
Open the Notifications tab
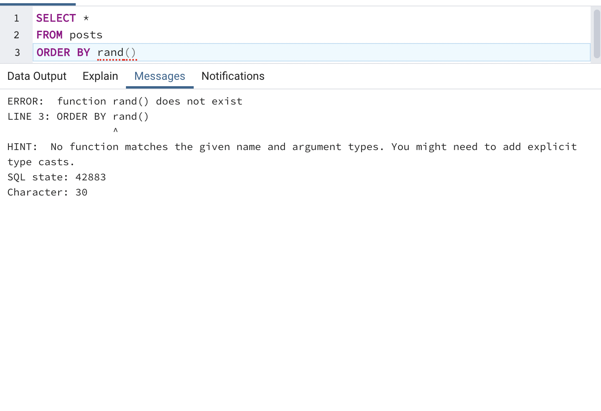[233, 76]
